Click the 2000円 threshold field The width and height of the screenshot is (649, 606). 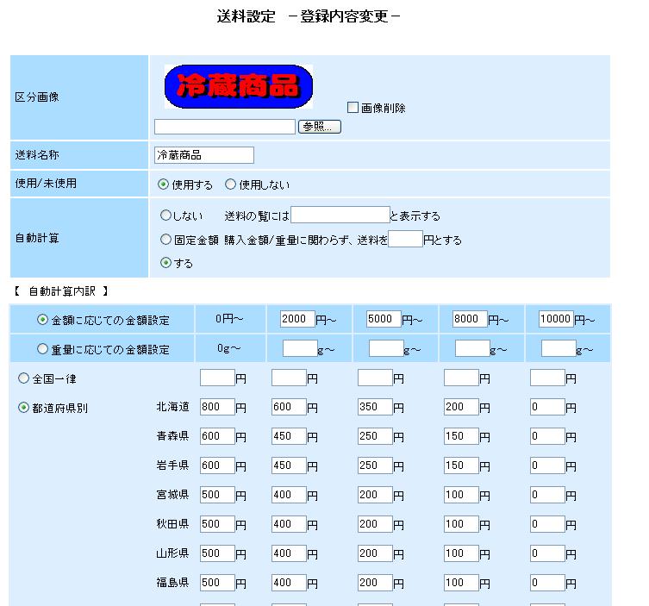click(x=297, y=319)
